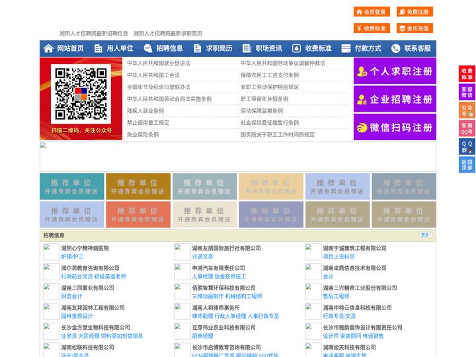Open 收费标准 from the right floating sidebar
476x357 pixels.
[x=467, y=74]
